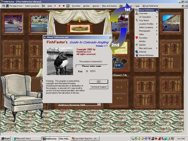The height and width of the screenshot is (141, 188).
Task: Click the full-screen video toolbar icon
Action: pyautogui.click(x=68, y=6)
